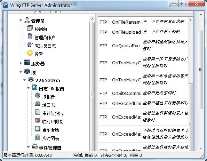Collapse the 域 tree node
Image resolution: width=207 pixels, height=161 pixels.
click(21, 72)
